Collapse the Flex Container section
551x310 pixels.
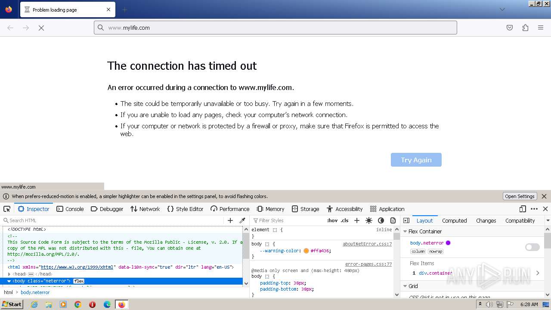(405, 231)
